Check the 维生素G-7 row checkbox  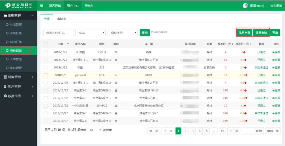click(x=45, y=113)
